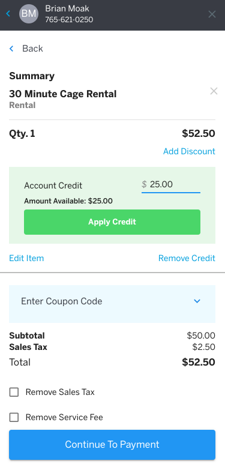Image resolution: width=225 pixels, height=473 pixels.
Task: Click the Edit Item link
Action: pyautogui.click(x=26, y=258)
